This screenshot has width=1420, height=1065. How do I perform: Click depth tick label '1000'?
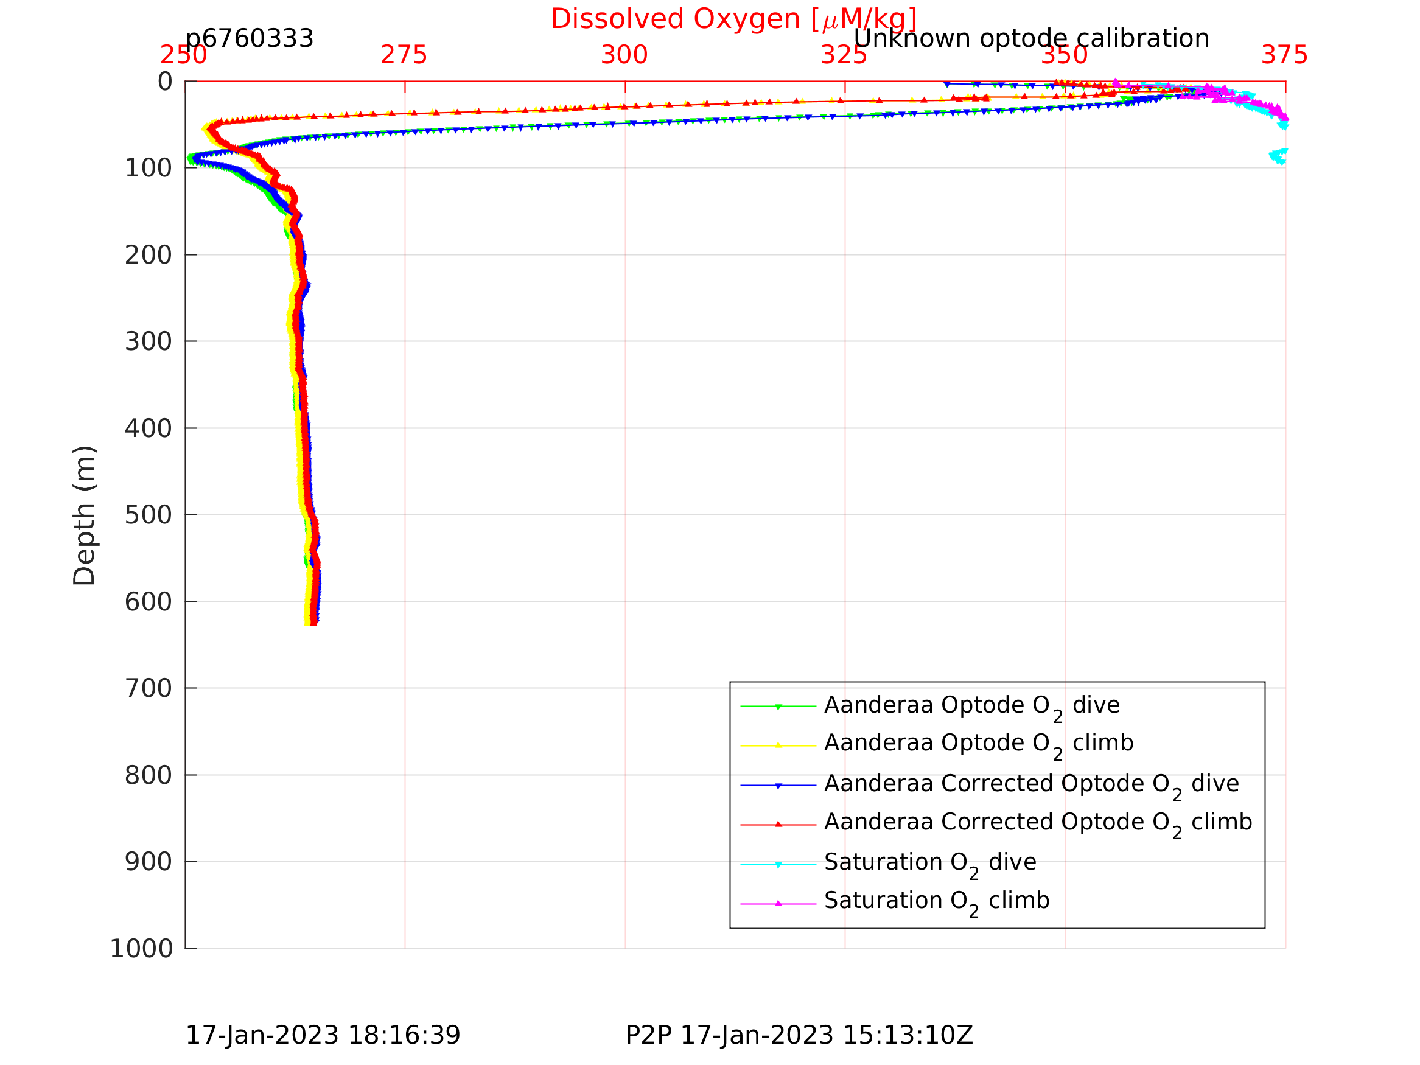point(141,948)
